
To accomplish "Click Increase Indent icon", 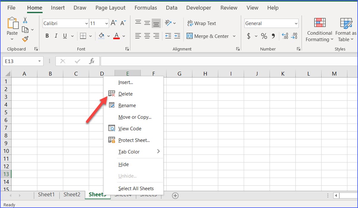I will 177,36.
